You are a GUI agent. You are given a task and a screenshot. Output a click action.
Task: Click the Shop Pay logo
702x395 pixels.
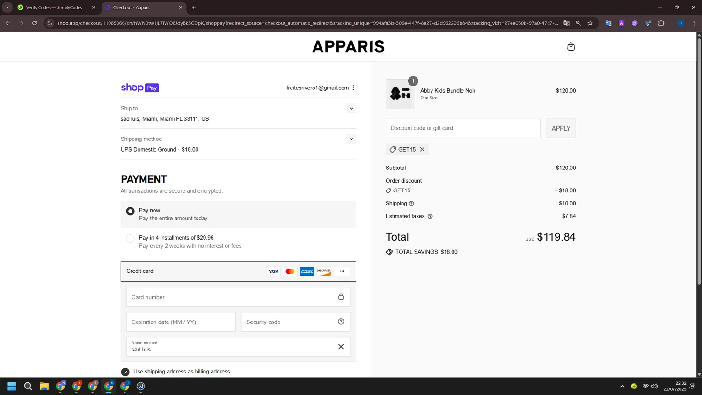coord(140,88)
